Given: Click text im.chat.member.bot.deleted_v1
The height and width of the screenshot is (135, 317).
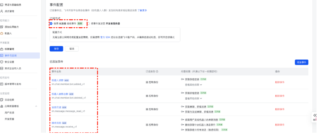Looking at the screenshot, I should (69, 98).
